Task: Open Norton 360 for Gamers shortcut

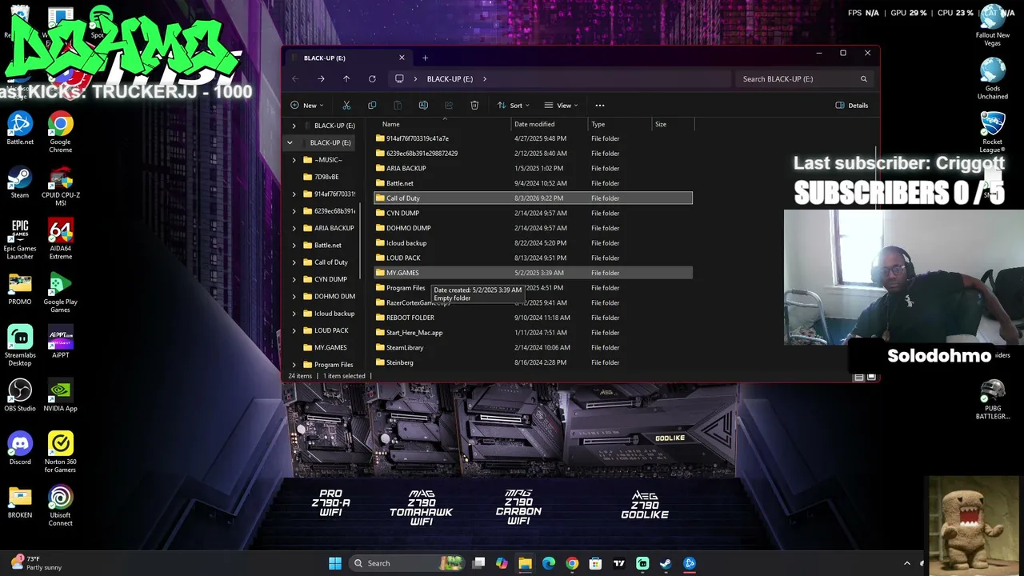Action: coord(60,452)
